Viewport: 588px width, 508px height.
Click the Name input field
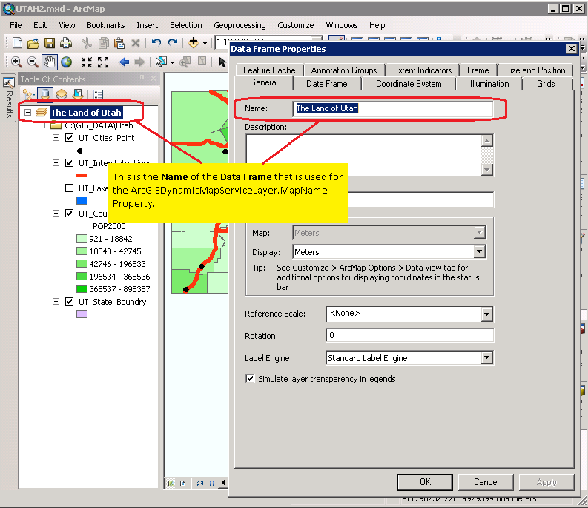pos(392,108)
